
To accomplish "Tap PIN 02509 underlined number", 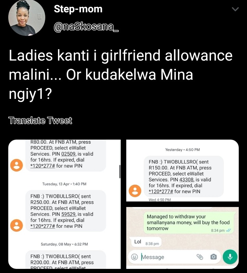I will tap(68, 154).
